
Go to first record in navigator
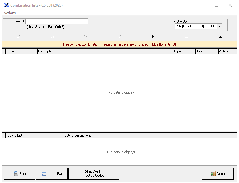coord(18,37)
